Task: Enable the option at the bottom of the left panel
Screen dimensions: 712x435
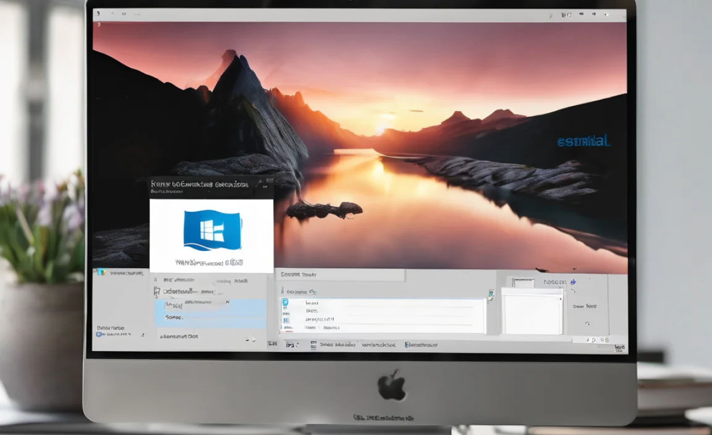Action: pos(98,334)
